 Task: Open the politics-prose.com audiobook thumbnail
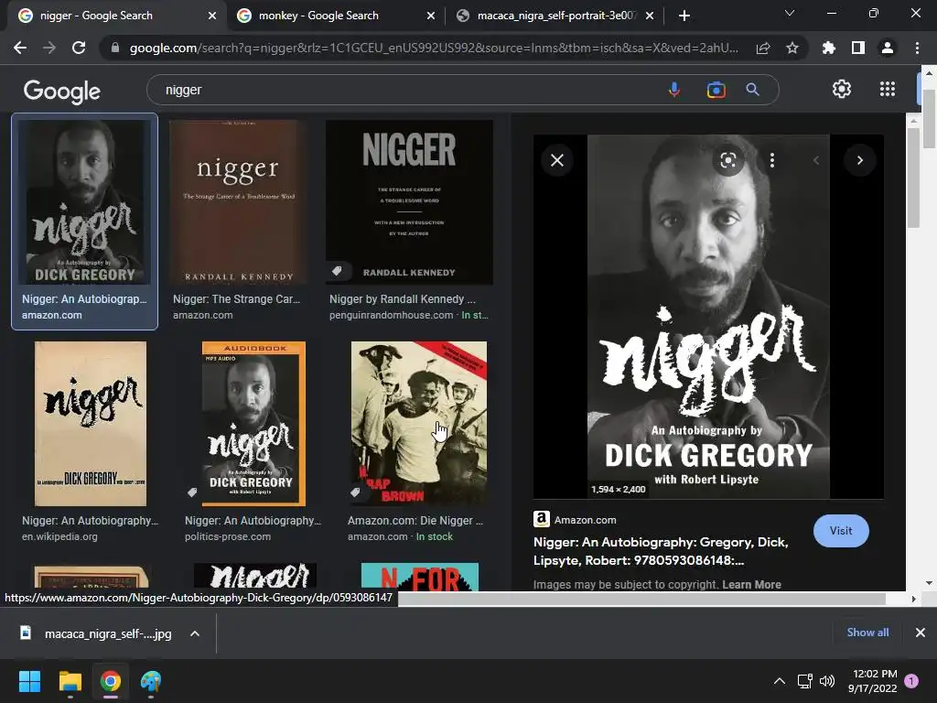(x=253, y=423)
